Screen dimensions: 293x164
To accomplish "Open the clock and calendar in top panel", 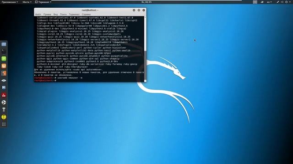I will pos(146,2).
